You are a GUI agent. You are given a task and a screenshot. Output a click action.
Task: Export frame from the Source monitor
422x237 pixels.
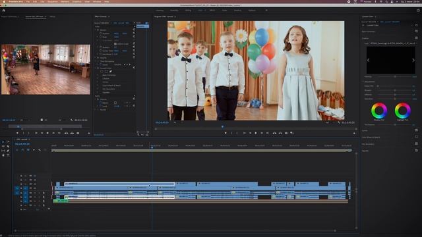[78, 133]
